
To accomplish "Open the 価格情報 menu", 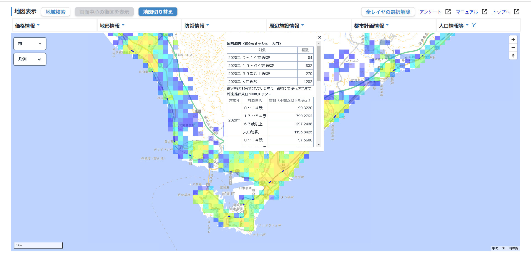I will 27,26.
